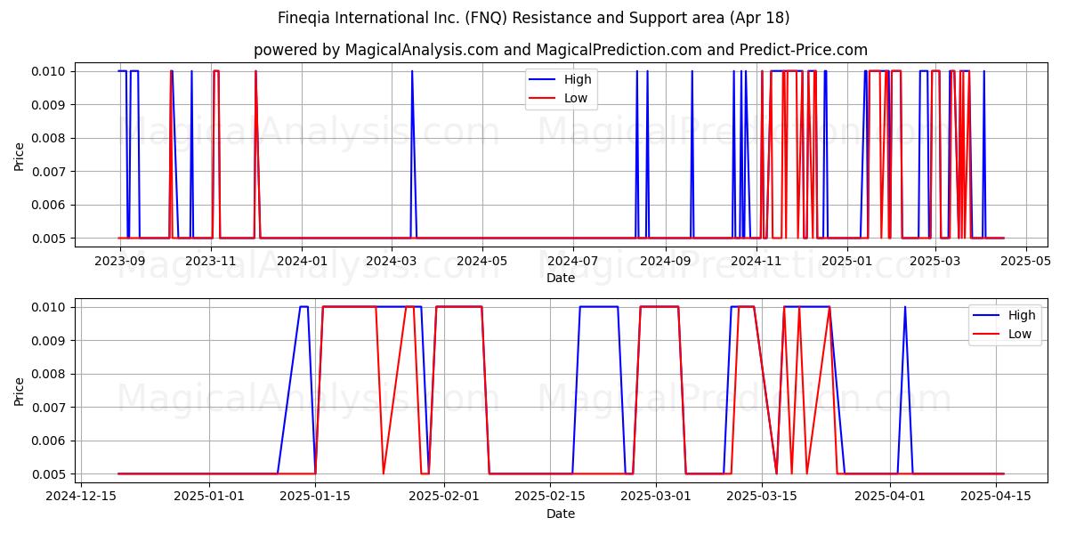Screen dimensions: 1068x534
Task: Click the chart title mentioning Fineqia International Inc.
Action: click(x=534, y=18)
